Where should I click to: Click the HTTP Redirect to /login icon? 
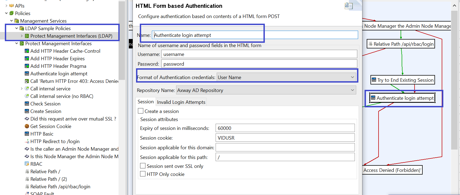click(27, 141)
